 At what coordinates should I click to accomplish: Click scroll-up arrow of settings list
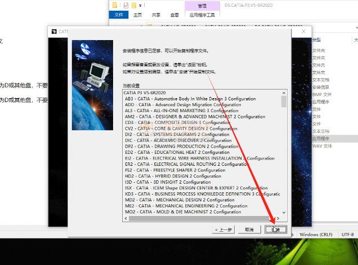pyautogui.click(x=284, y=93)
